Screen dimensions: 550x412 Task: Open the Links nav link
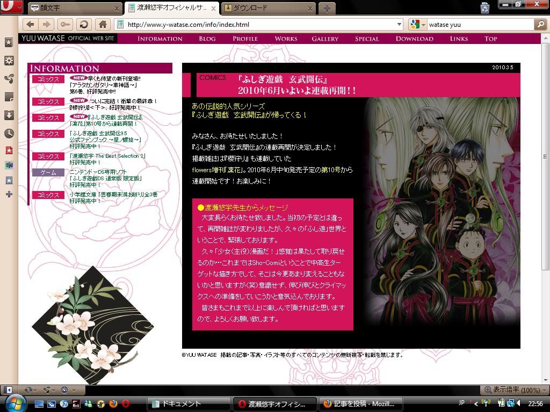[459, 39]
